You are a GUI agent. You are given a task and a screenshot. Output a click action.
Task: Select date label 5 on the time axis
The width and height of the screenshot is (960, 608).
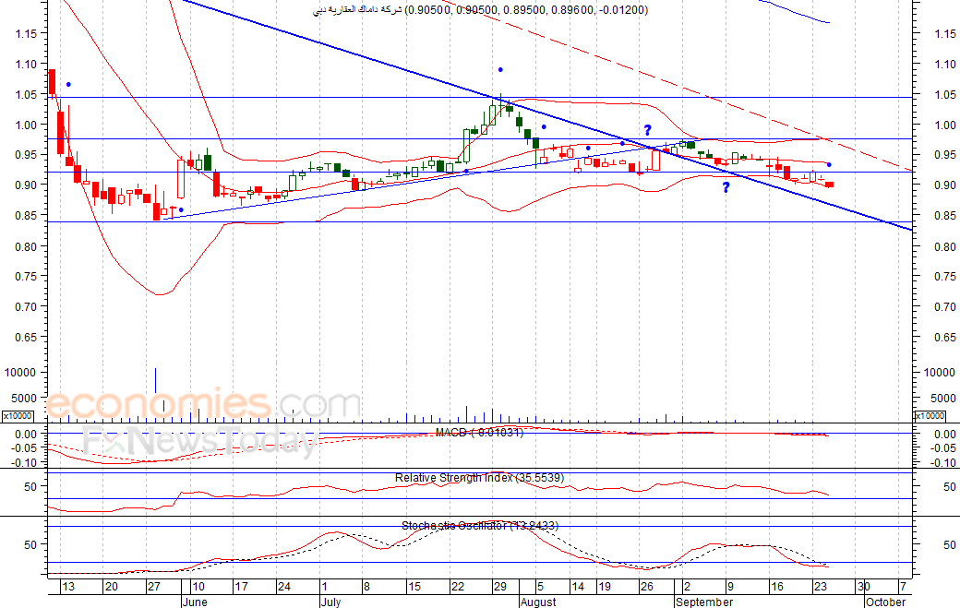(x=540, y=587)
